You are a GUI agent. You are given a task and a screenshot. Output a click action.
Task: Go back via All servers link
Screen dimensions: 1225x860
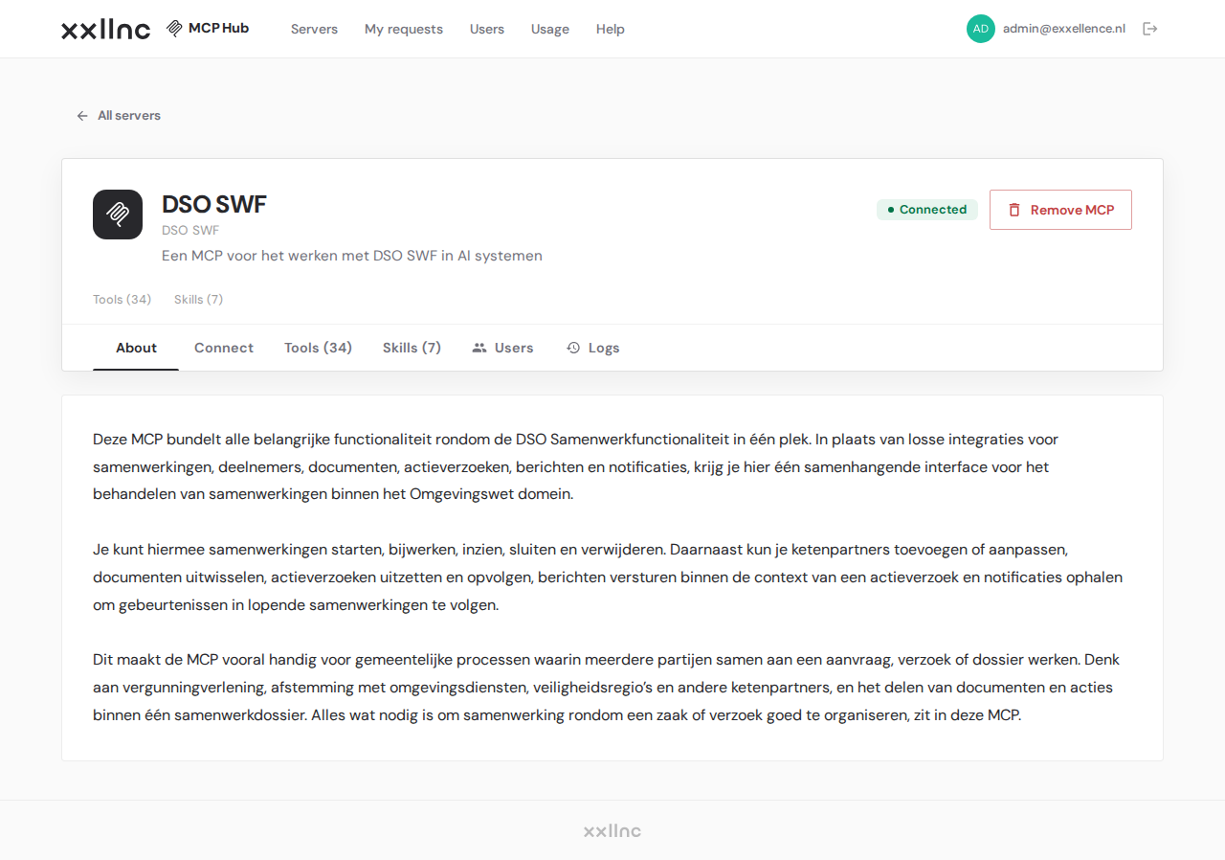click(x=119, y=116)
